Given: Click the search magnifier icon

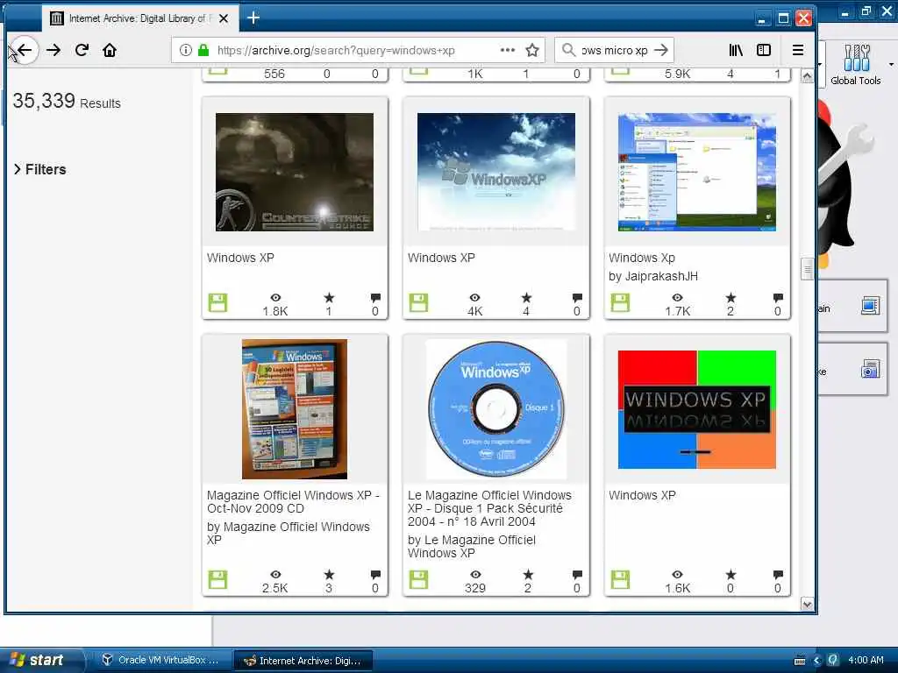Looking at the screenshot, I should click(568, 50).
